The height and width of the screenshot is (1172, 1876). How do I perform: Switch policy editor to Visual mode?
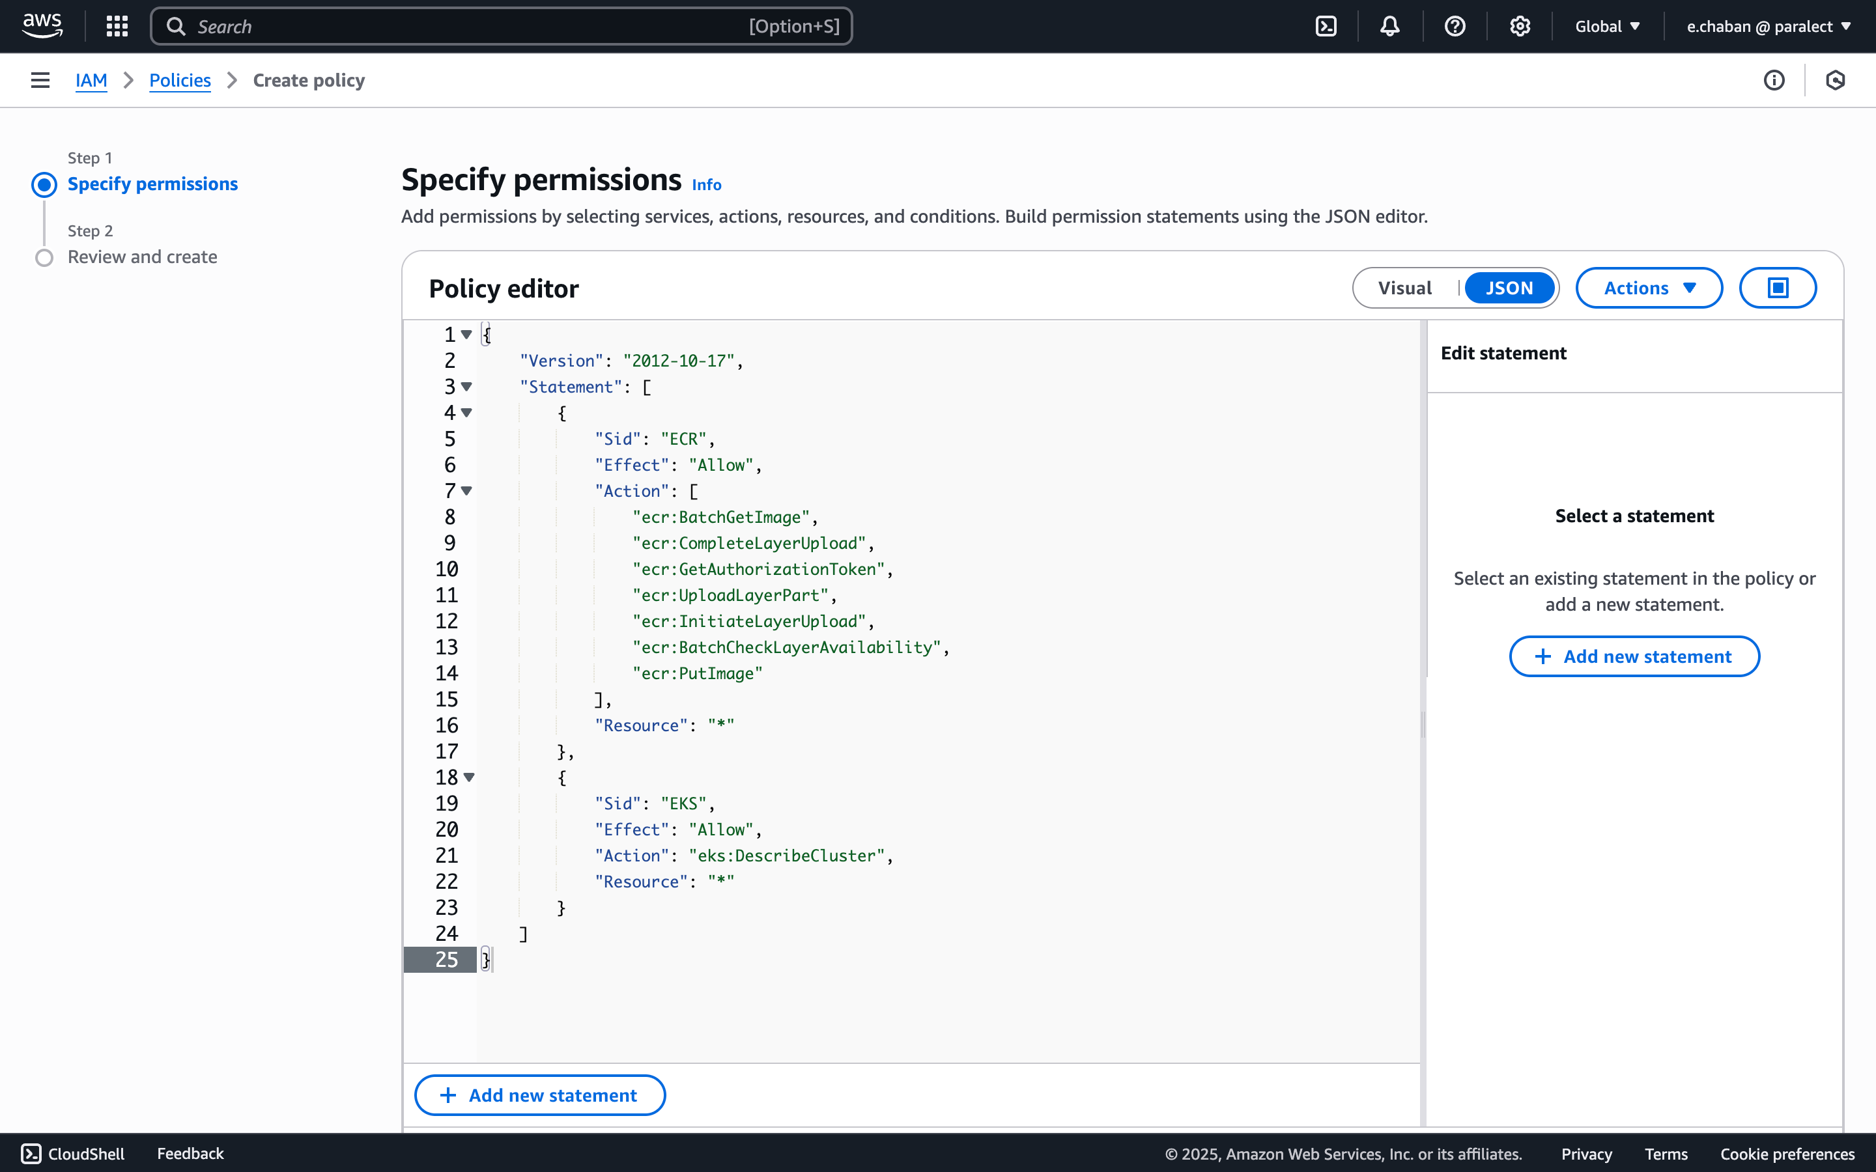click(1404, 288)
